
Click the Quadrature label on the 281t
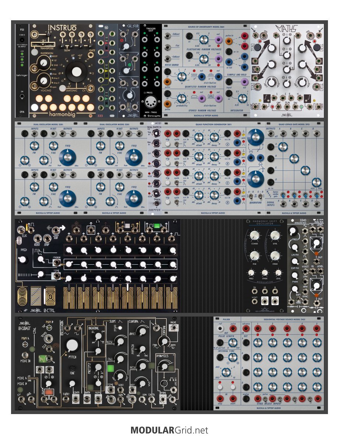255,202
